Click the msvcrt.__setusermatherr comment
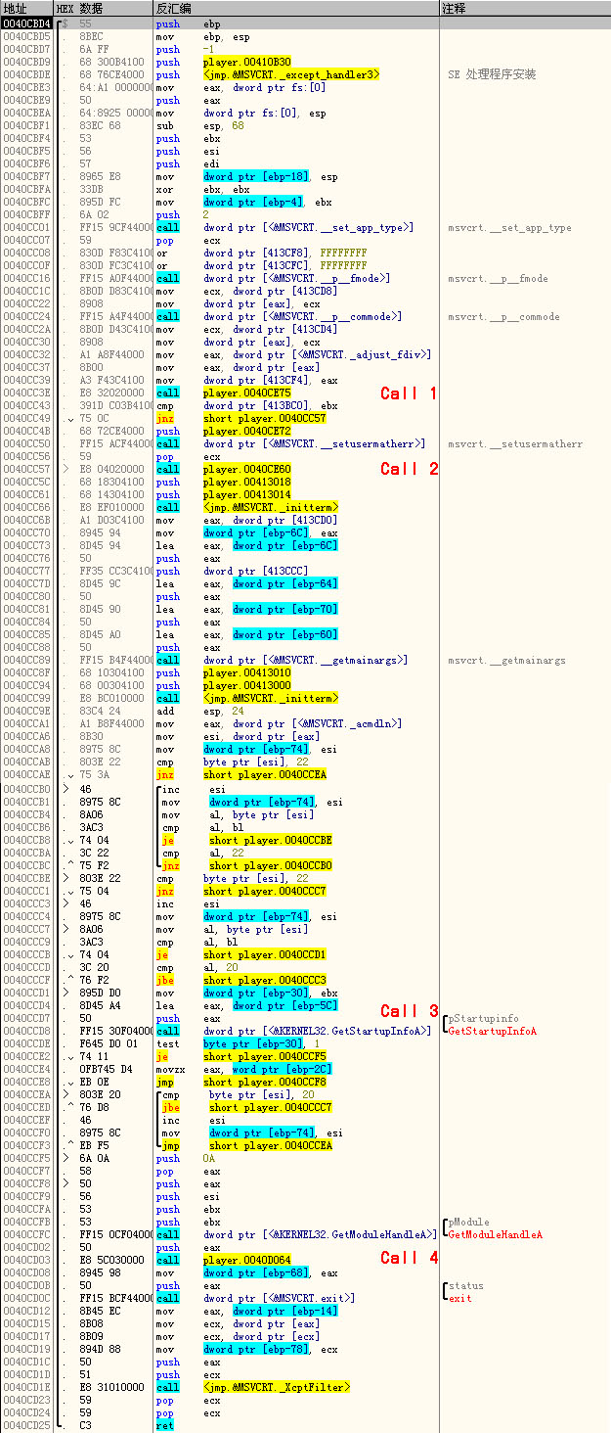 [515, 443]
